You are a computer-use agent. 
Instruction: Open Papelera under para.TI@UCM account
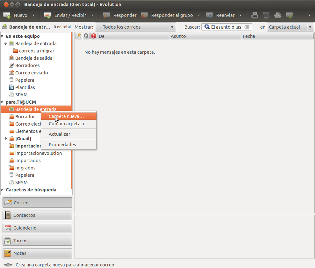[x=25, y=175]
